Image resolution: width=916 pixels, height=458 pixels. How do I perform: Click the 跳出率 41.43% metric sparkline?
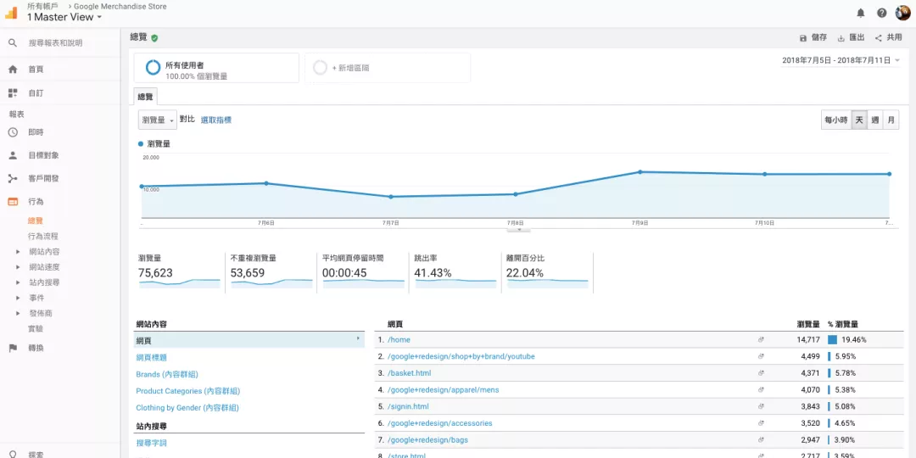coord(455,283)
